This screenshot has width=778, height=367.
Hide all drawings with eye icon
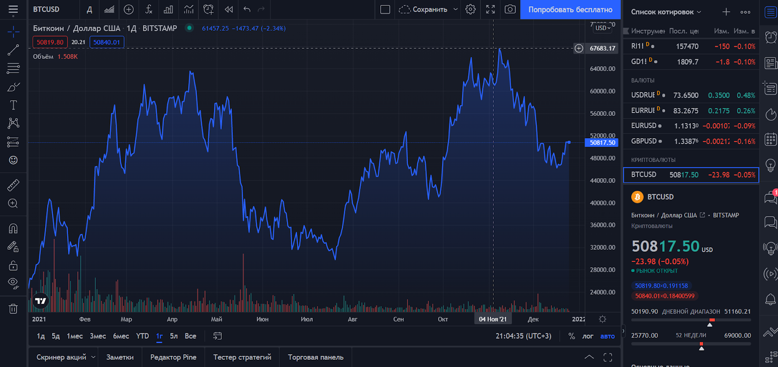(x=13, y=283)
